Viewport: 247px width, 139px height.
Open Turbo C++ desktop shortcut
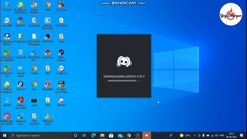20,22
